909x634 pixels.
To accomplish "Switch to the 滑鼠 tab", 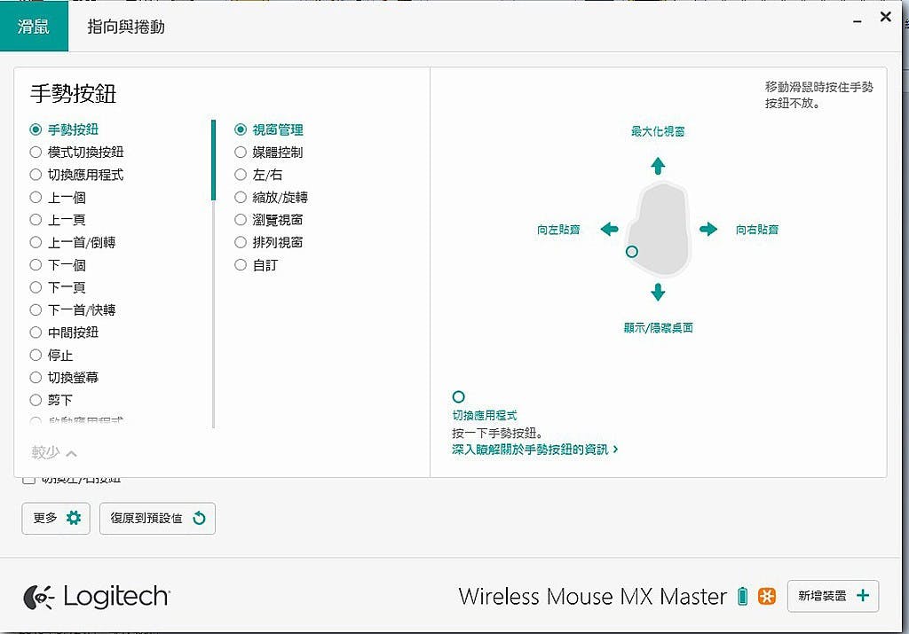I will (x=34, y=27).
